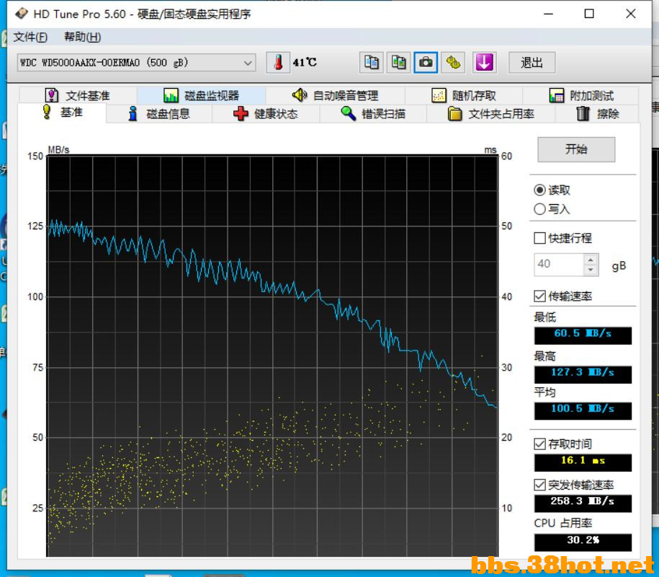Switch to the 随机存取 tab
The height and width of the screenshot is (577, 659).
(x=464, y=95)
